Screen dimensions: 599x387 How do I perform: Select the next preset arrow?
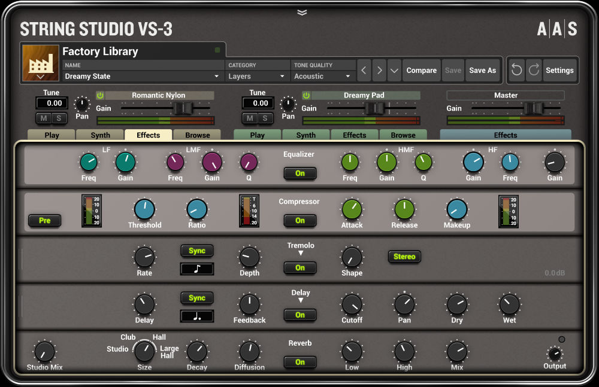[379, 70]
